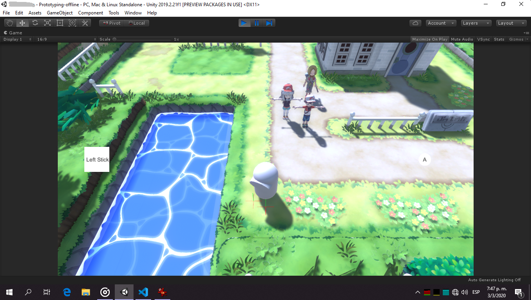Click the on-screen A button
The height and width of the screenshot is (300, 531).
[424, 159]
